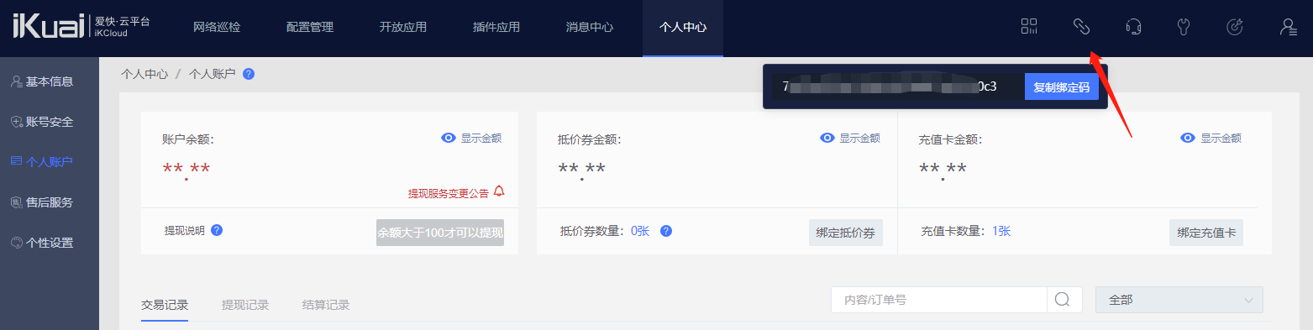The image size is (1313, 330).
Task: Click the wrench tools icon in header
Action: [1184, 27]
